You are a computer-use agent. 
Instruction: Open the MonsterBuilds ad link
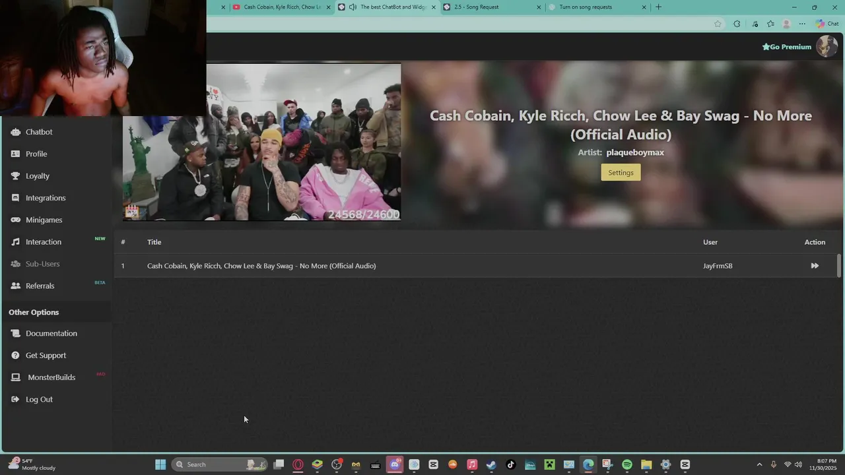51,377
